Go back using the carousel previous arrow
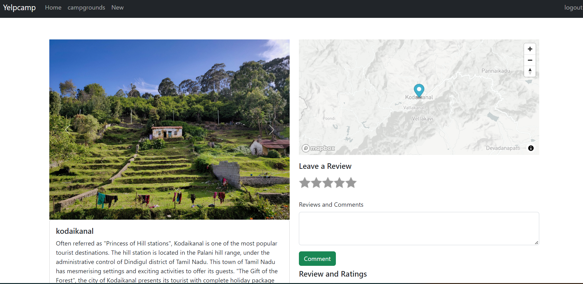Screen dimensions: 583x284 coord(67,129)
